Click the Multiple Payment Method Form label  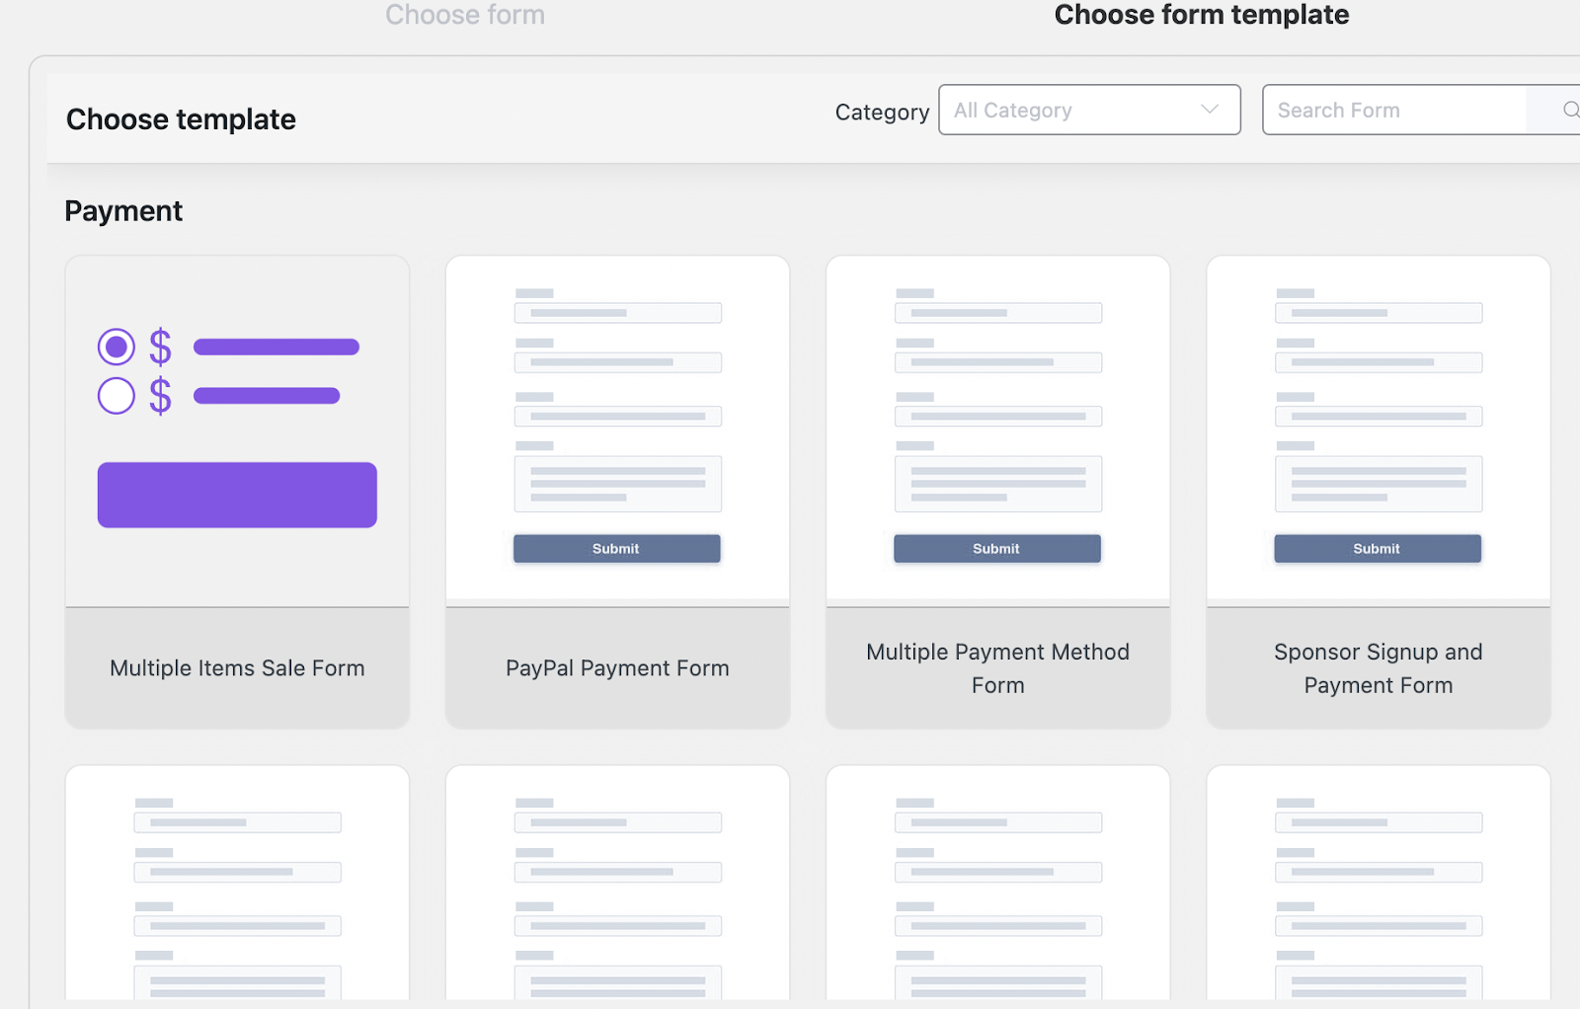pyautogui.click(x=998, y=668)
